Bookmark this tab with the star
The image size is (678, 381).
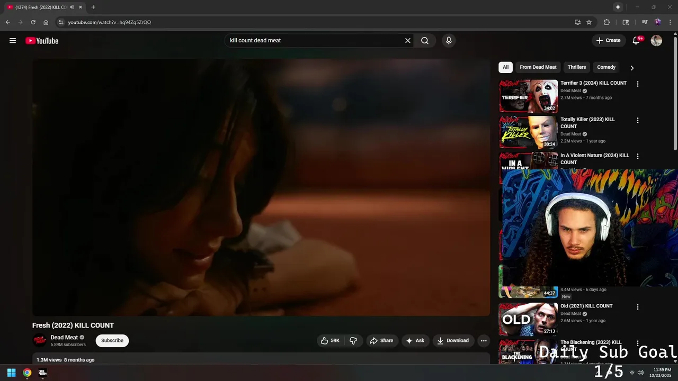589,22
